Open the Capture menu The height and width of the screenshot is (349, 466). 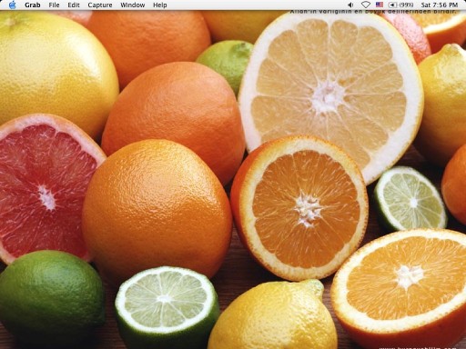(x=100, y=5)
